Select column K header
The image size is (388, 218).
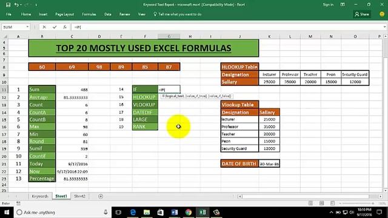tap(269, 36)
